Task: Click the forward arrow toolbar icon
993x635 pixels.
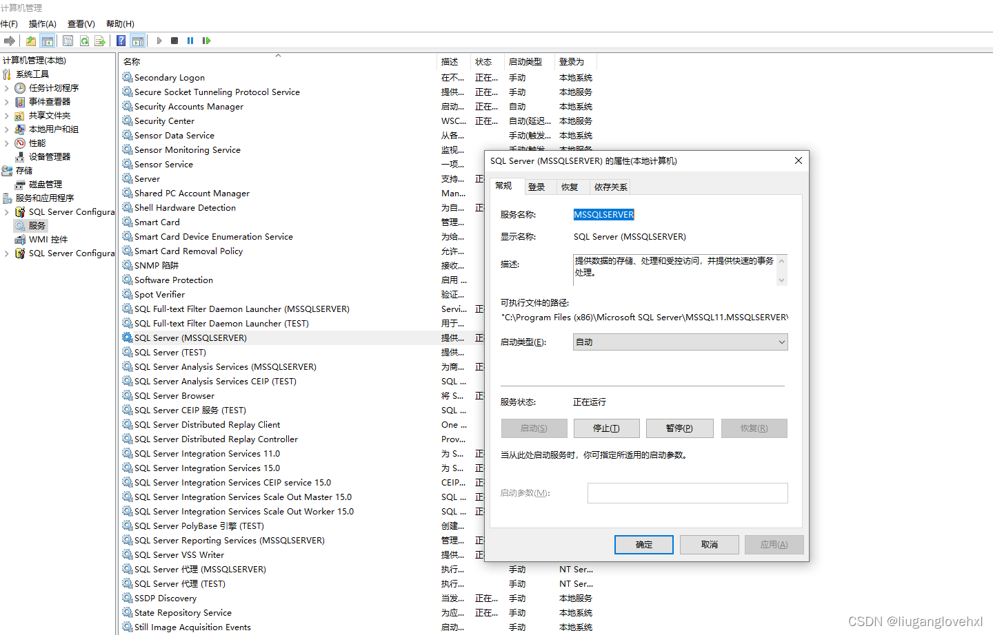Action: (x=10, y=41)
